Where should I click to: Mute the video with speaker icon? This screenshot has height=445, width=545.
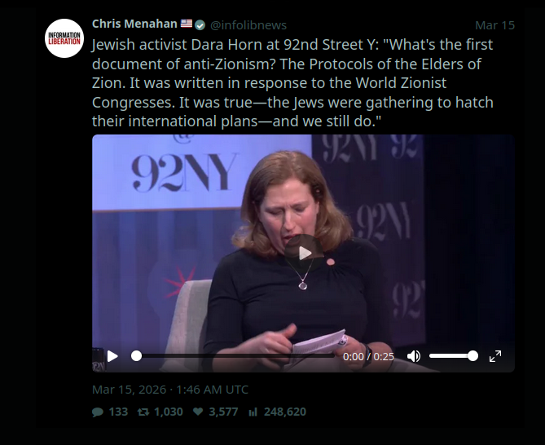click(x=414, y=356)
